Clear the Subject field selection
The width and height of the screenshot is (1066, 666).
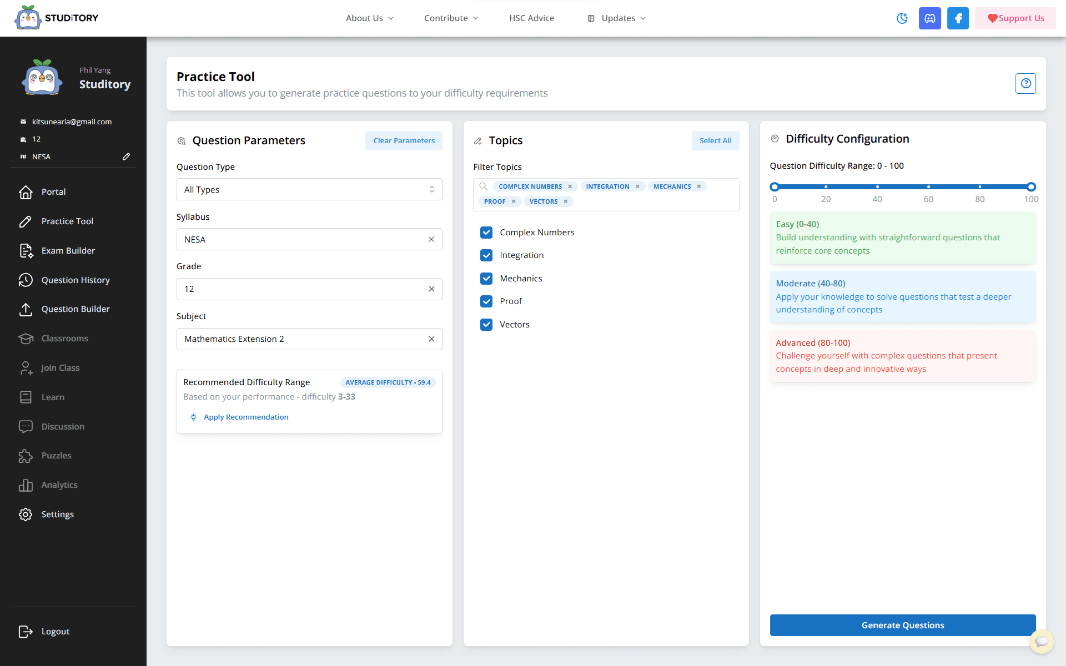(x=431, y=339)
